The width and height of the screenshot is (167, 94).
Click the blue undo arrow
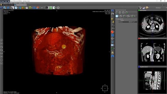(112, 10)
